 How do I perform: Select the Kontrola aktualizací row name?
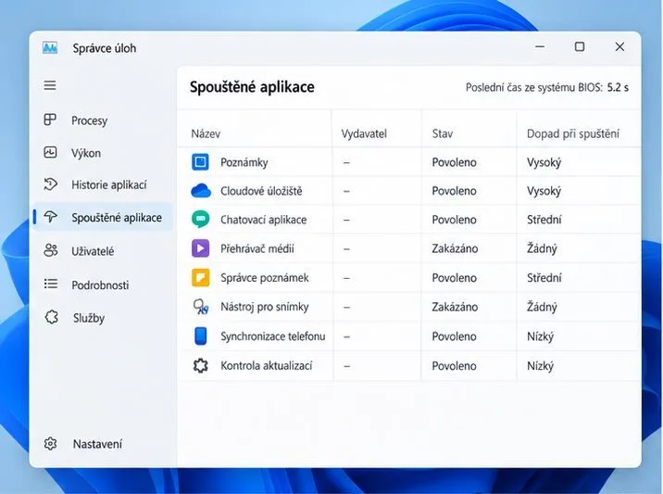(x=267, y=365)
